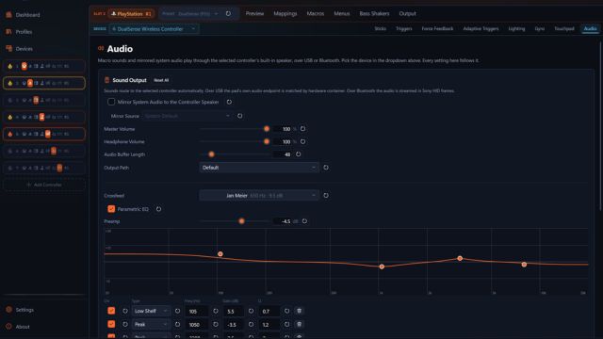Reset Low Shelf band type selection

point(177,311)
